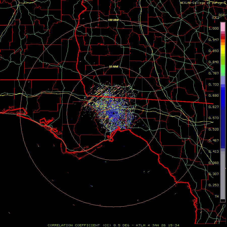Image resolution: width=227 pixels, height=227 pixels.
Task: Select the 0.520 scale label
Action: pyautogui.click(x=214, y=129)
